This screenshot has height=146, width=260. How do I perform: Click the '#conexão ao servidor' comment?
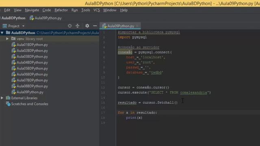139,47
